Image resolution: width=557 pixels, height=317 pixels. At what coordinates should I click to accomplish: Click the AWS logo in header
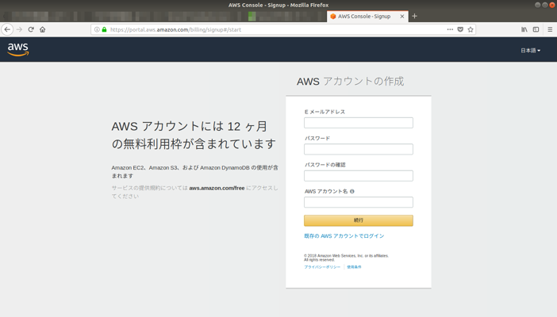point(18,49)
